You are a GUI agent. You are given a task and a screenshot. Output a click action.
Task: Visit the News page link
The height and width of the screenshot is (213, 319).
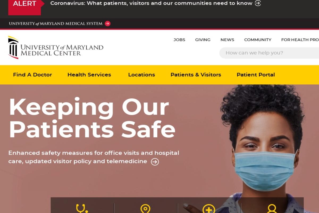click(227, 40)
